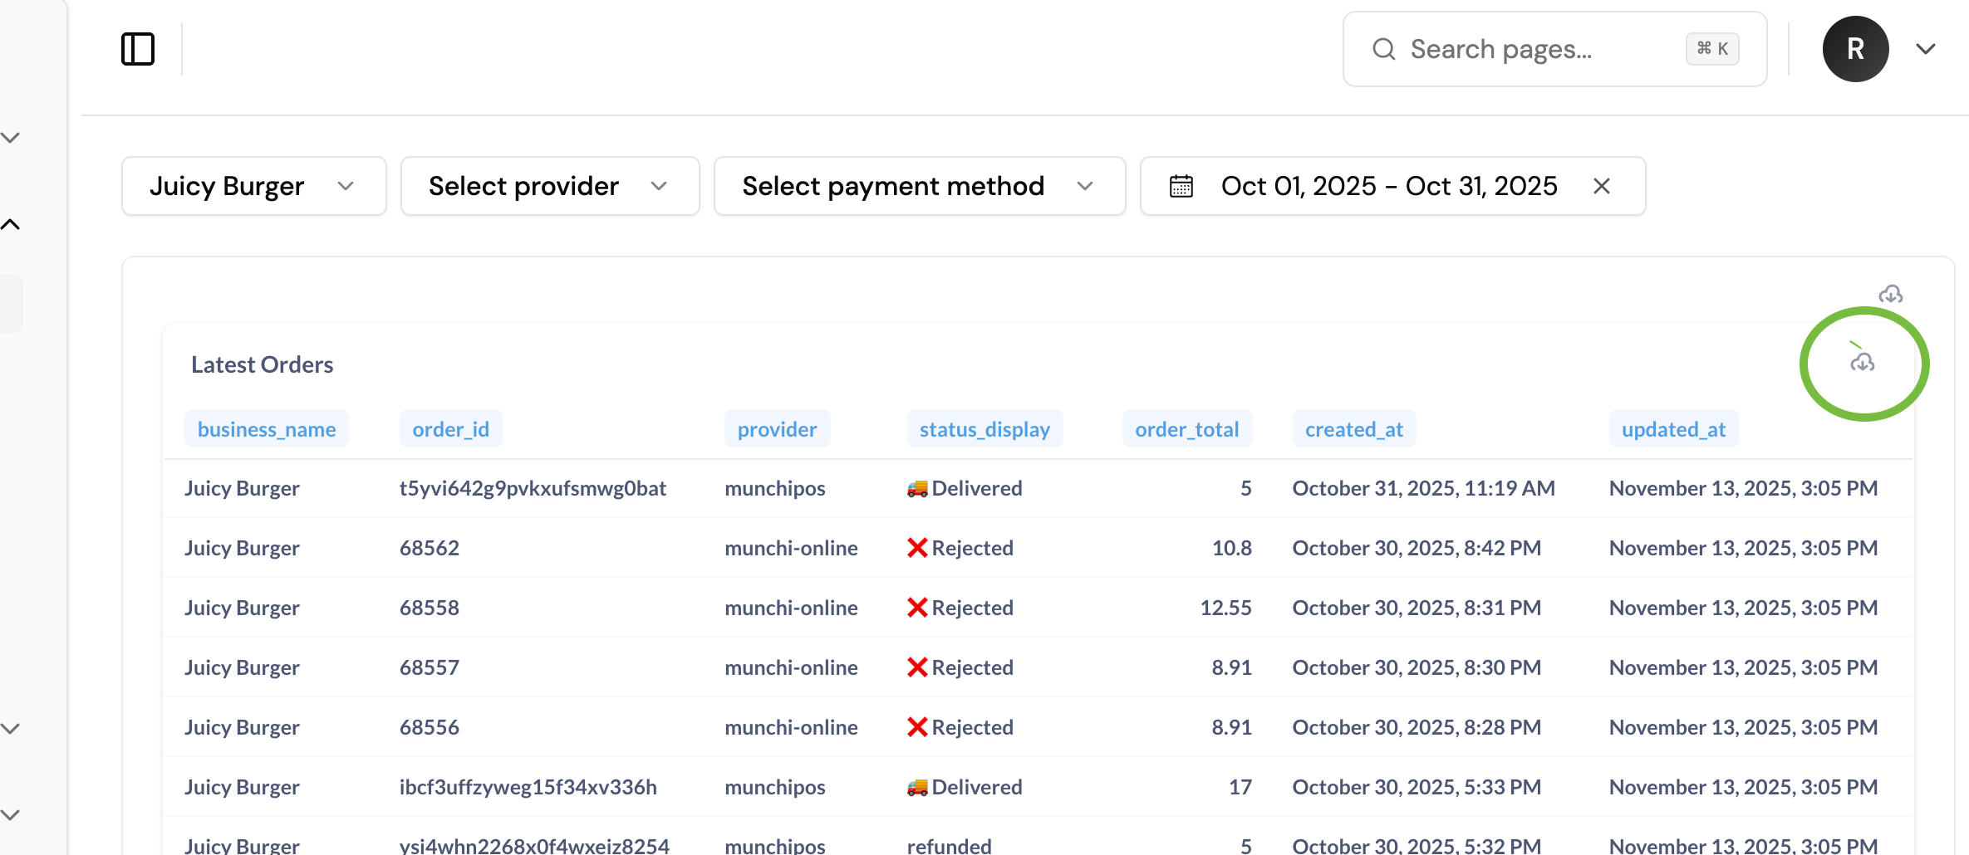This screenshot has height=855, width=1969.
Task: Clear the date range with X
Action: coord(1602,186)
